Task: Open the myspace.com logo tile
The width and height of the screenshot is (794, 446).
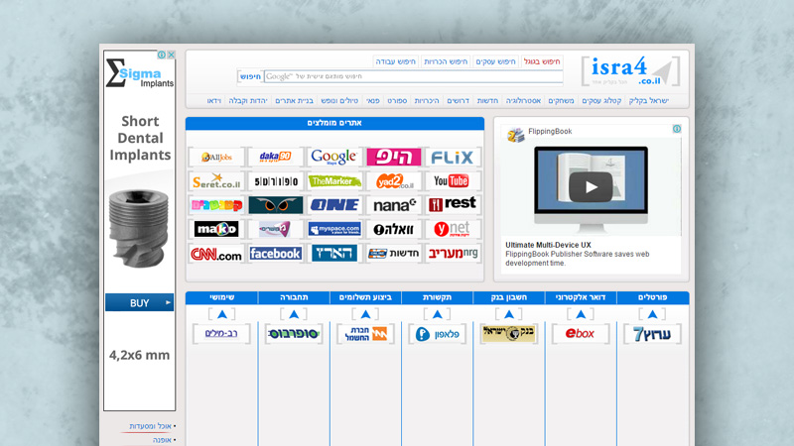Action: tap(334, 229)
